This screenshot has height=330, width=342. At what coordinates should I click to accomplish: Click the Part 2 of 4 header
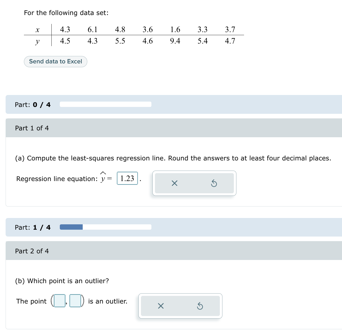(32, 251)
